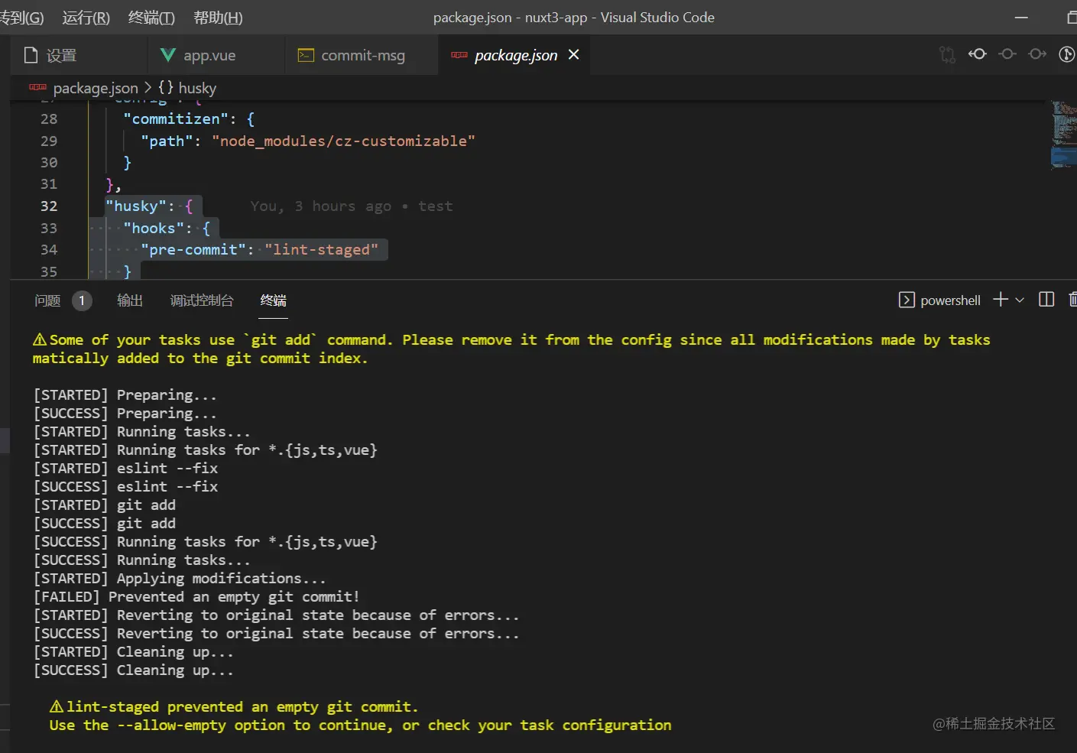Open the 帮助(H) menu
The width and height of the screenshot is (1077, 753).
218,18
